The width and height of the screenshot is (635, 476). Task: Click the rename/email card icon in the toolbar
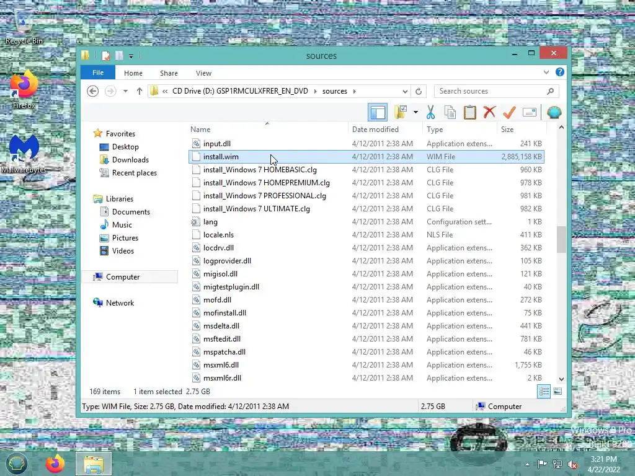(530, 112)
